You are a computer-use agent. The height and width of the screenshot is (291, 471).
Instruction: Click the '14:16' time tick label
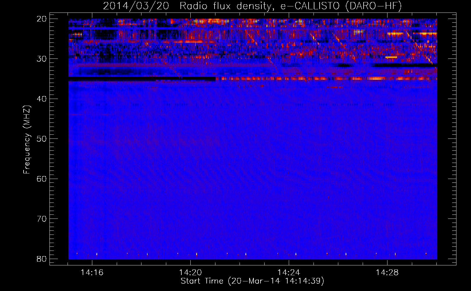[x=92, y=273]
